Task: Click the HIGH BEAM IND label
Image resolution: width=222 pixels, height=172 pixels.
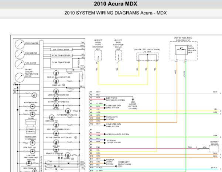Action: coord(31,102)
